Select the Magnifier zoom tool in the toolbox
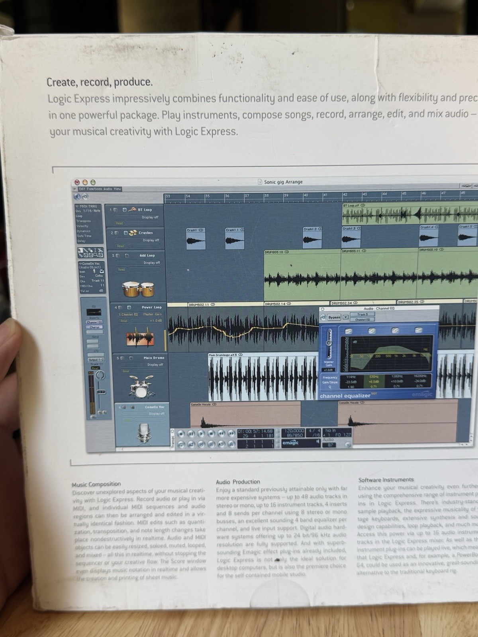The height and width of the screenshot is (637, 478). tap(96, 255)
